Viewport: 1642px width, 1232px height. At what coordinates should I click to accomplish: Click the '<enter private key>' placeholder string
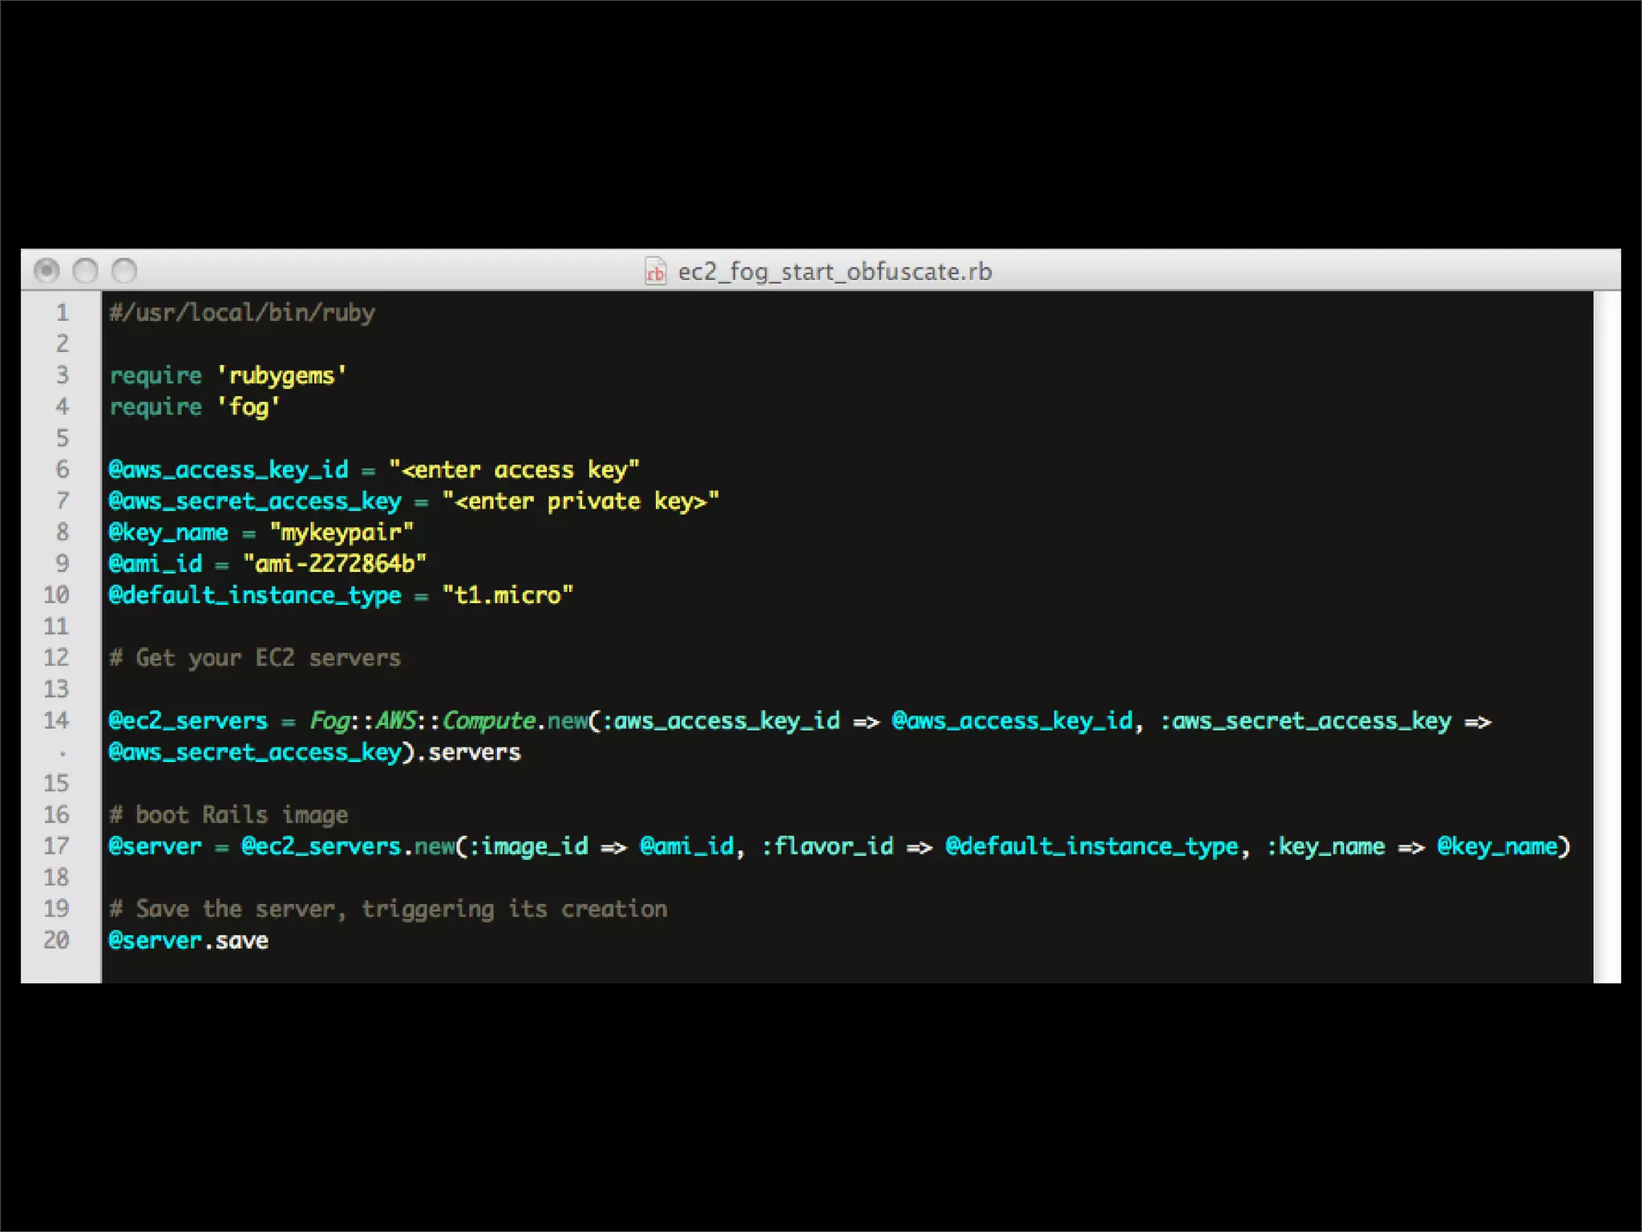click(x=580, y=501)
